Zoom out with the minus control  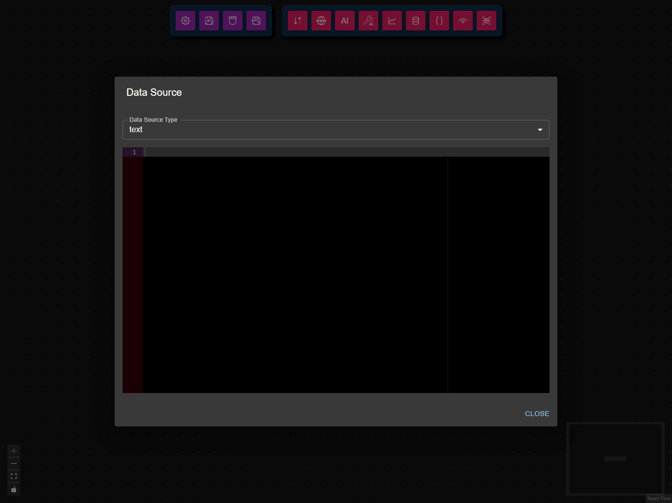coord(14,464)
